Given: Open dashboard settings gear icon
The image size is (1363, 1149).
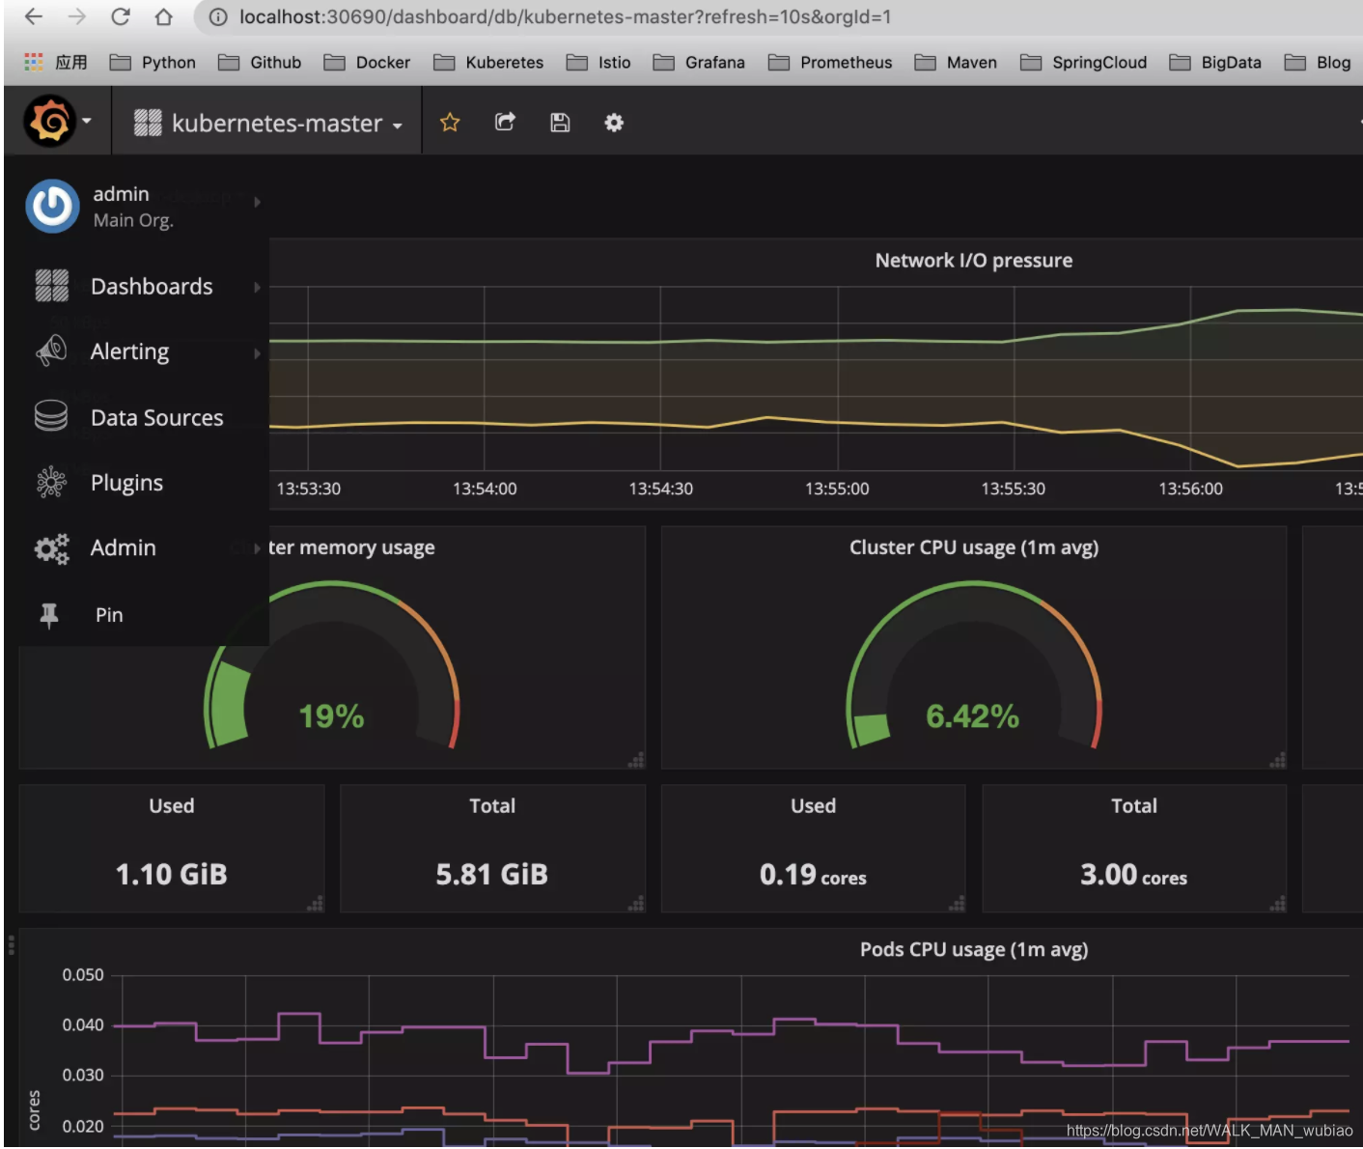Looking at the screenshot, I should pos(614,123).
